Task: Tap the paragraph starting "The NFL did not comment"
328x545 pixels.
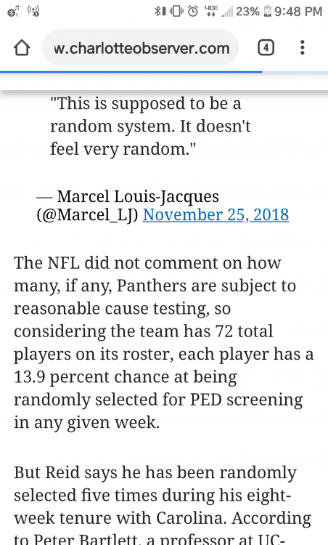Action: coord(164,343)
